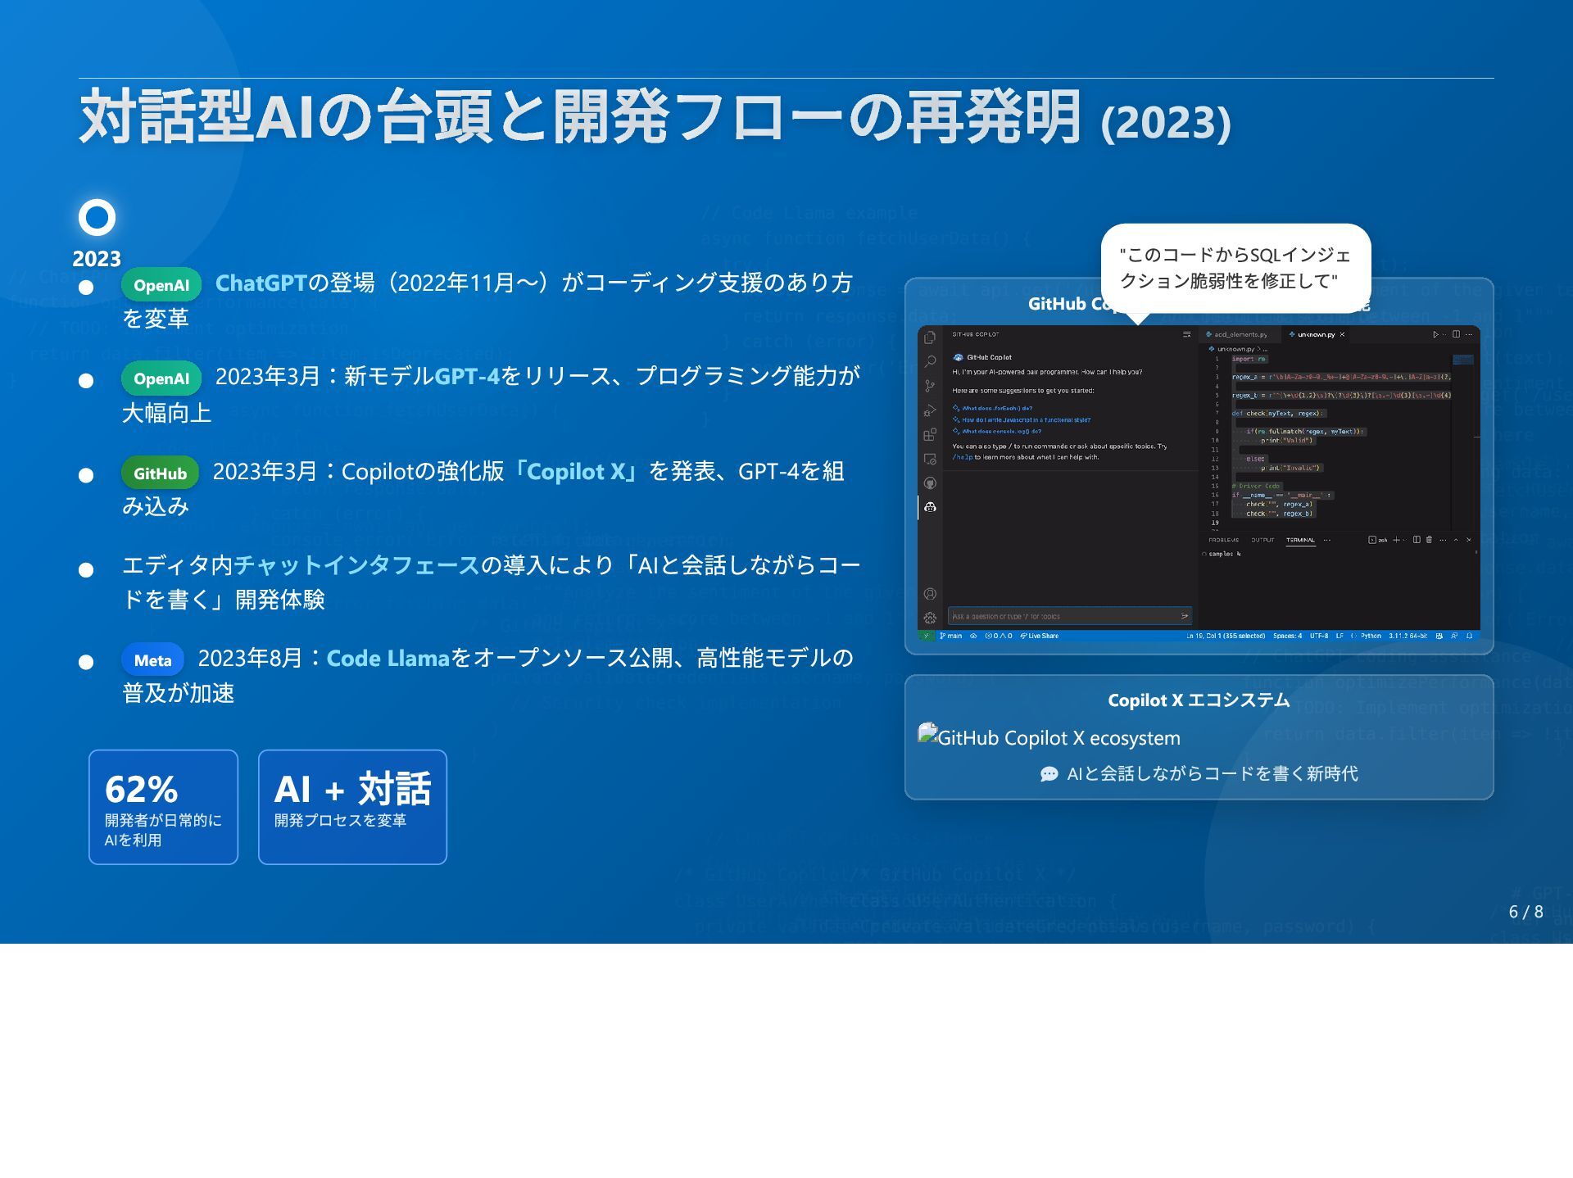Open the panel's additional views ellipsis
The width and height of the screenshot is (1573, 1178).
[1327, 540]
